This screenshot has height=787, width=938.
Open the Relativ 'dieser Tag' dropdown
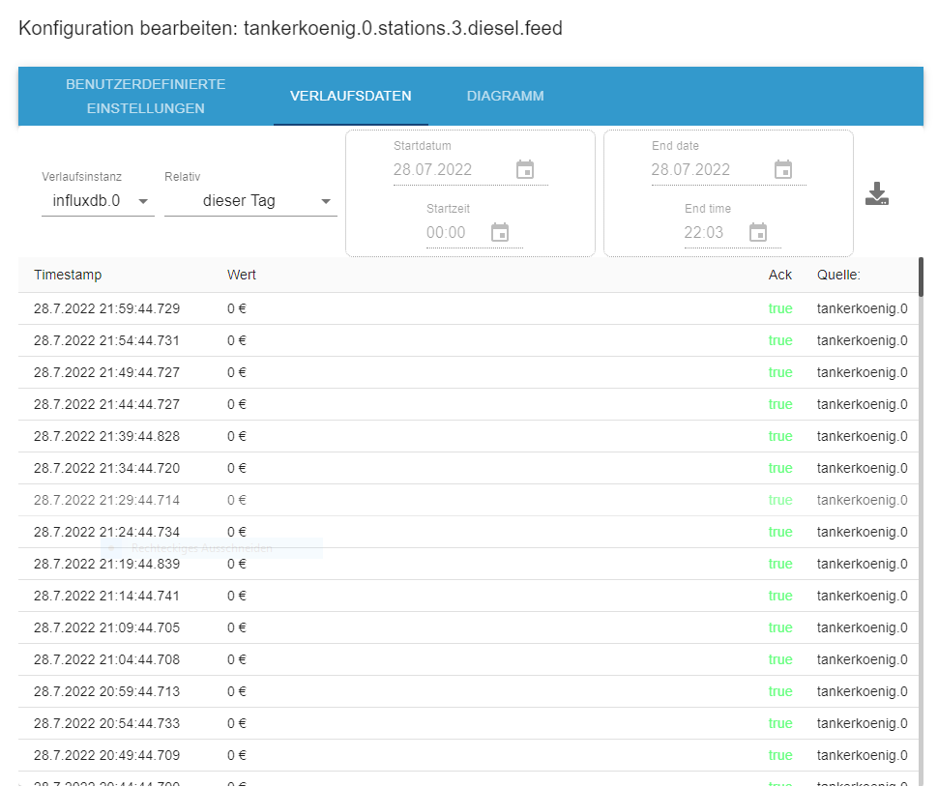coord(250,201)
